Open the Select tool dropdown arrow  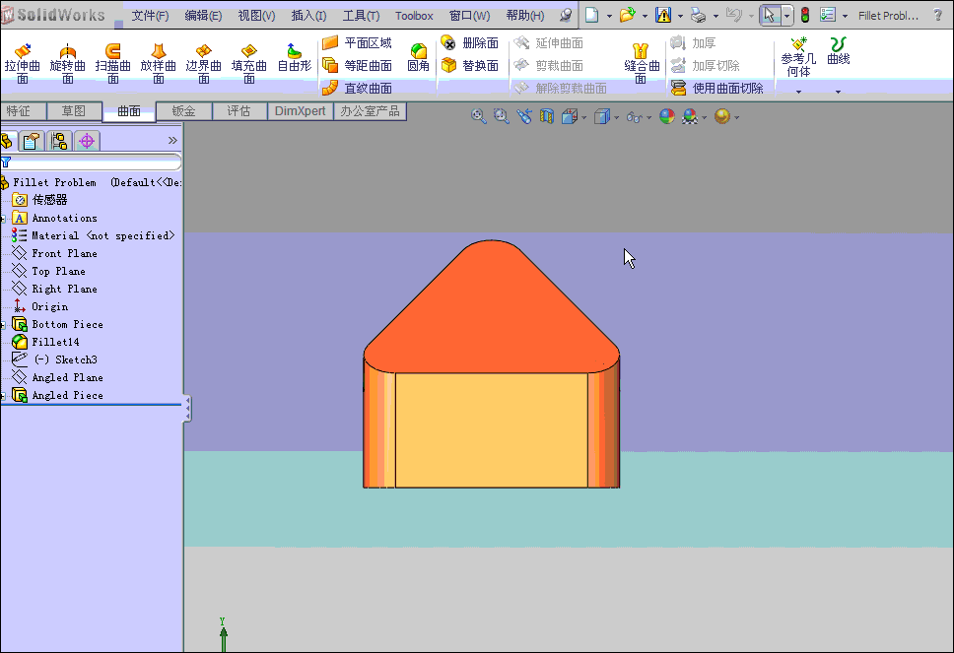(786, 16)
